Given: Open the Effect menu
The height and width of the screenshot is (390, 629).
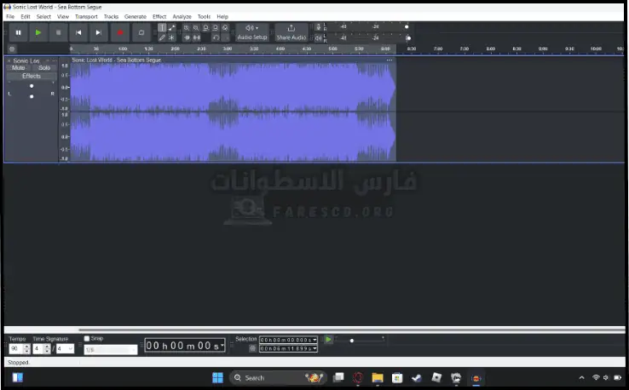Looking at the screenshot, I should pyautogui.click(x=159, y=16).
